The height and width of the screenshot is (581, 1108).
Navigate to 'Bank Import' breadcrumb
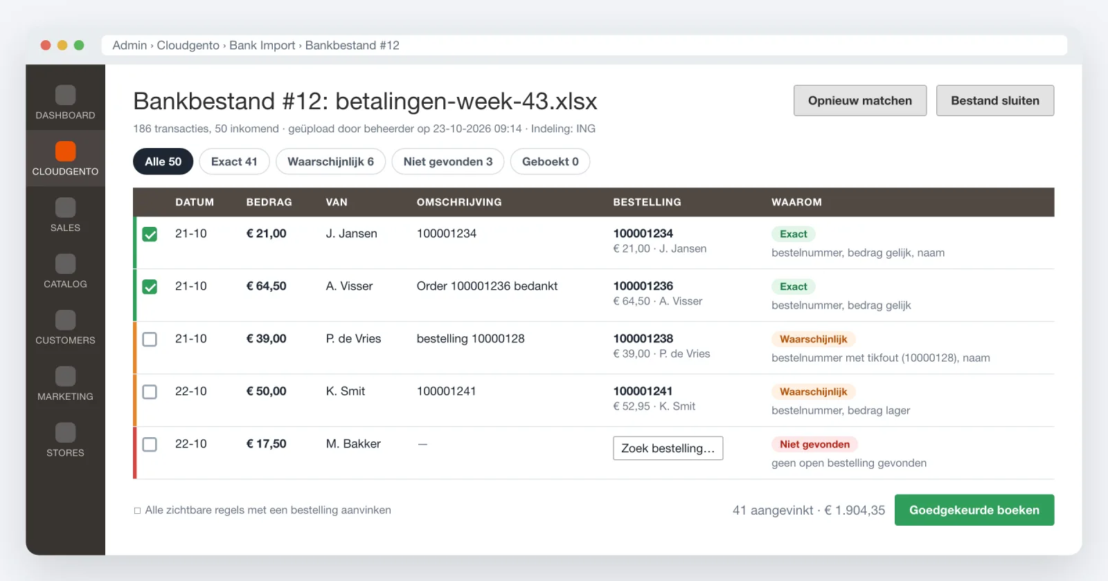[262, 46]
